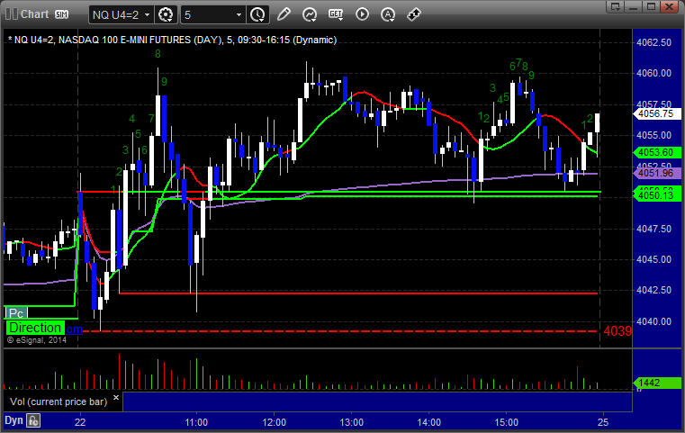Click the play replay icon
This screenshot has height=433, width=685.
tap(362, 14)
